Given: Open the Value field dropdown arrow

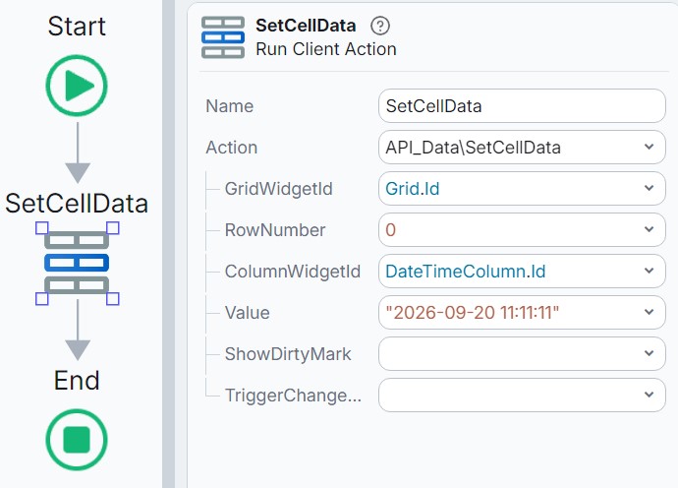Looking at the screenshot, I should pyautogui.click(x=649, y=312).
